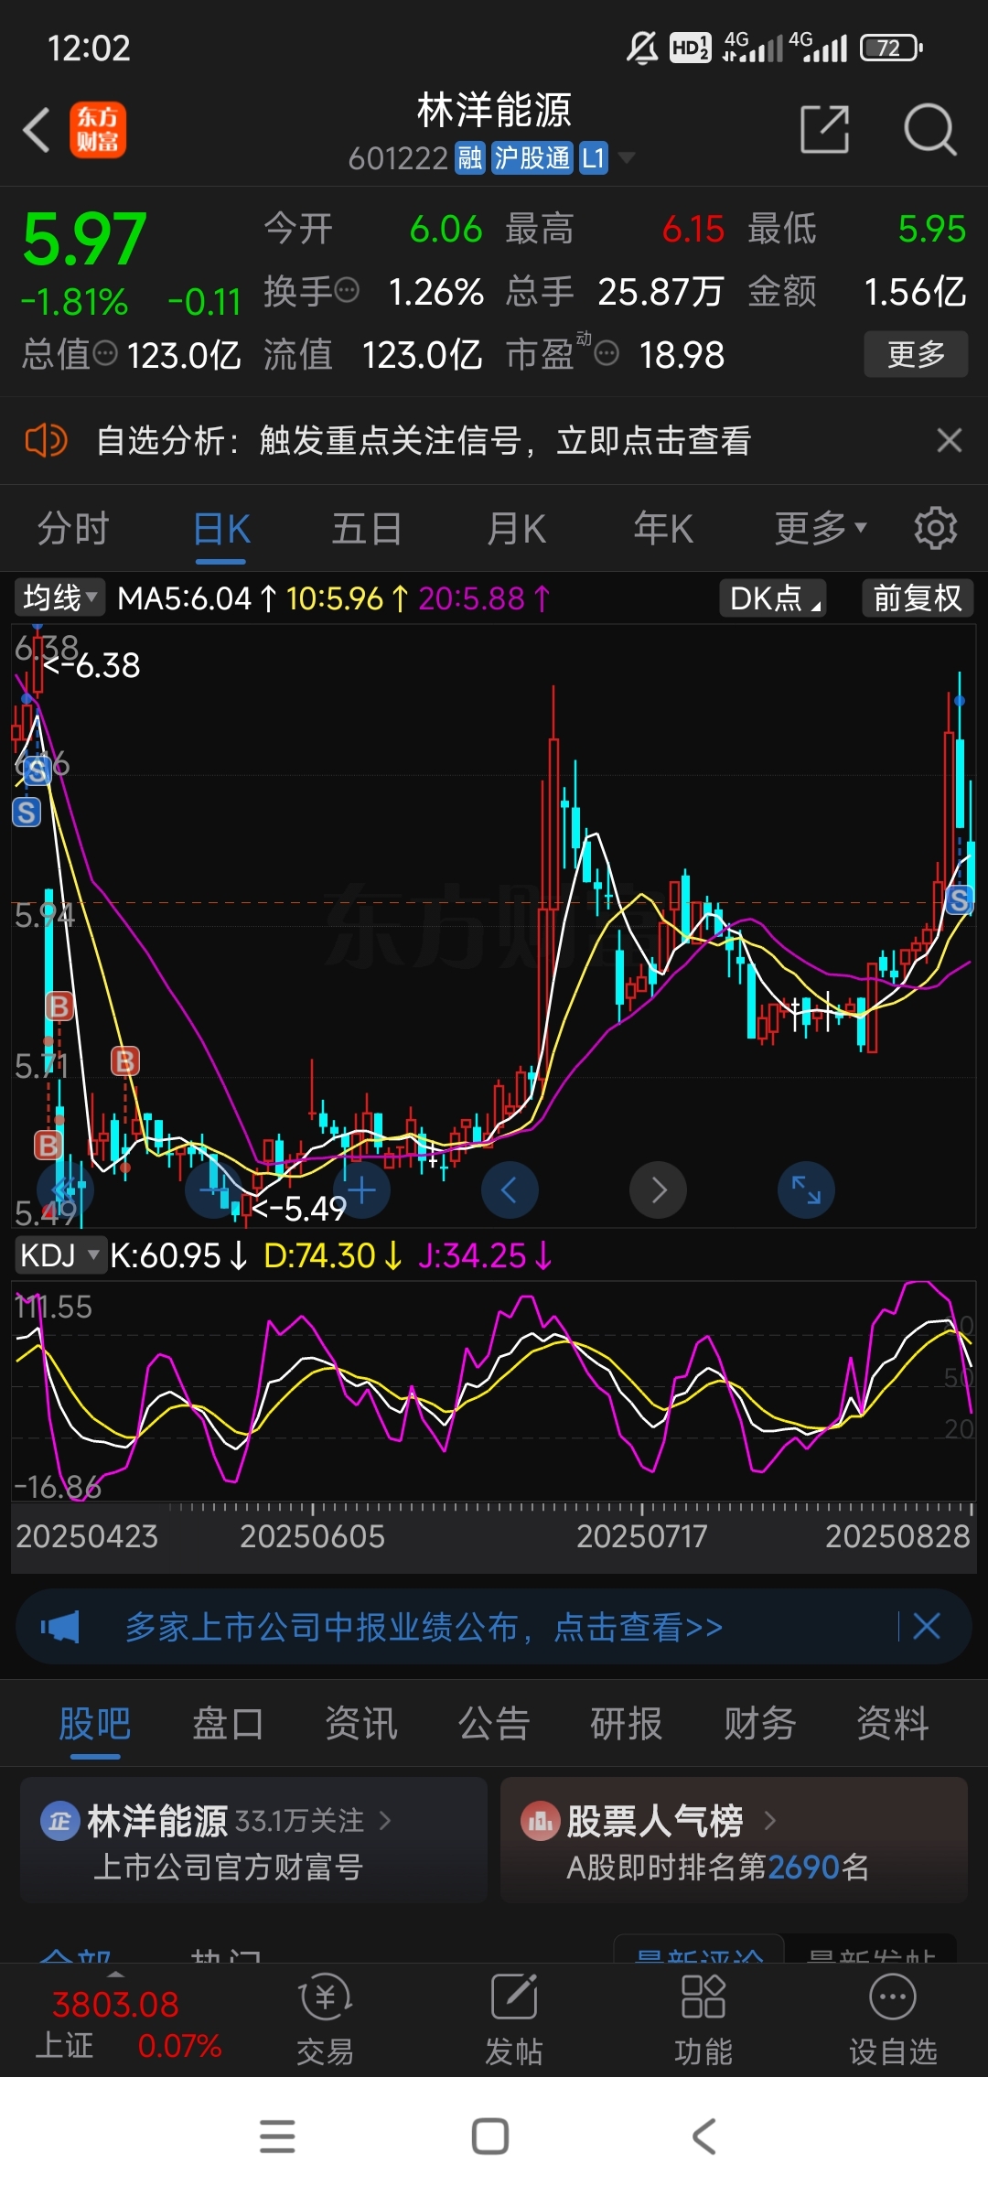
Task: Open chart settings gear icon
Action: pyautogui.click(x=935, y=528)
